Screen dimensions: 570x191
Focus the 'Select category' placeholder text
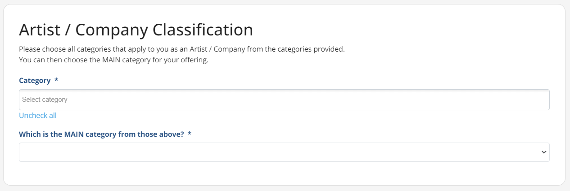click(45, 100)
